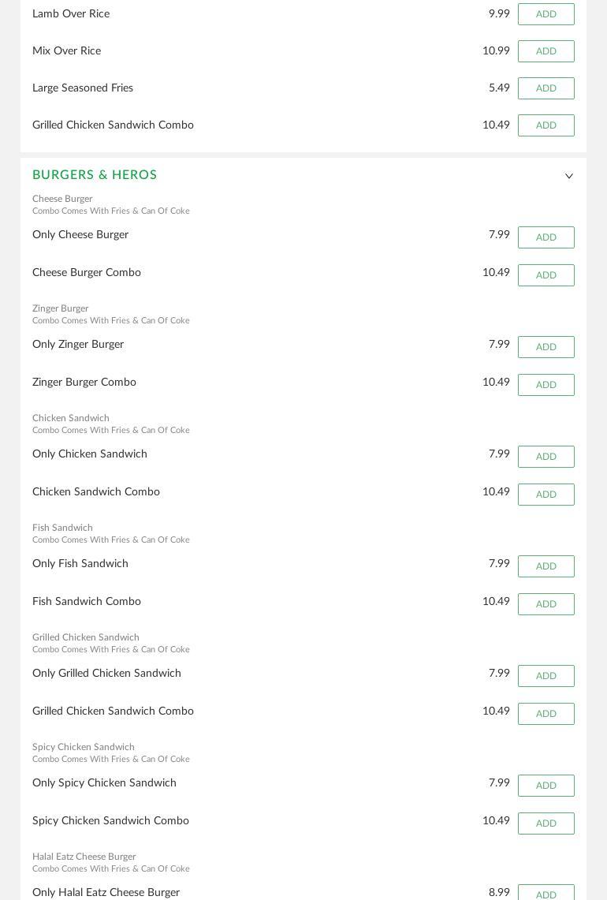Add Mix Over Rice to order
This screenshot has width=607, height=900.
[546, 51]
